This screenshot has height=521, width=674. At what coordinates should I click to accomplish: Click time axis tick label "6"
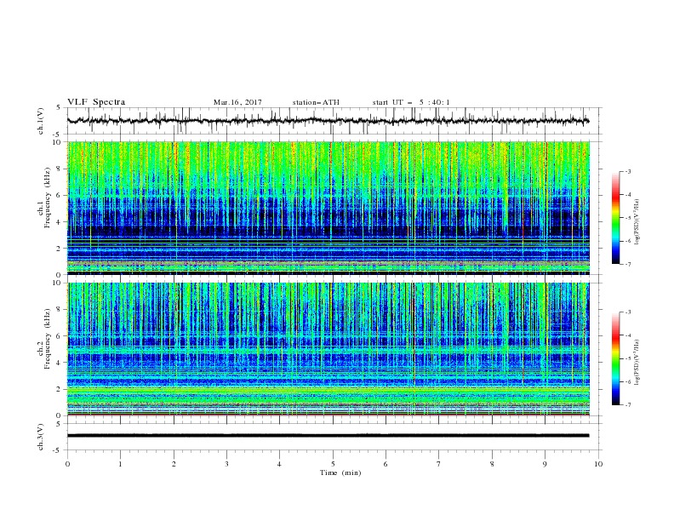click(x=386, y=464)
